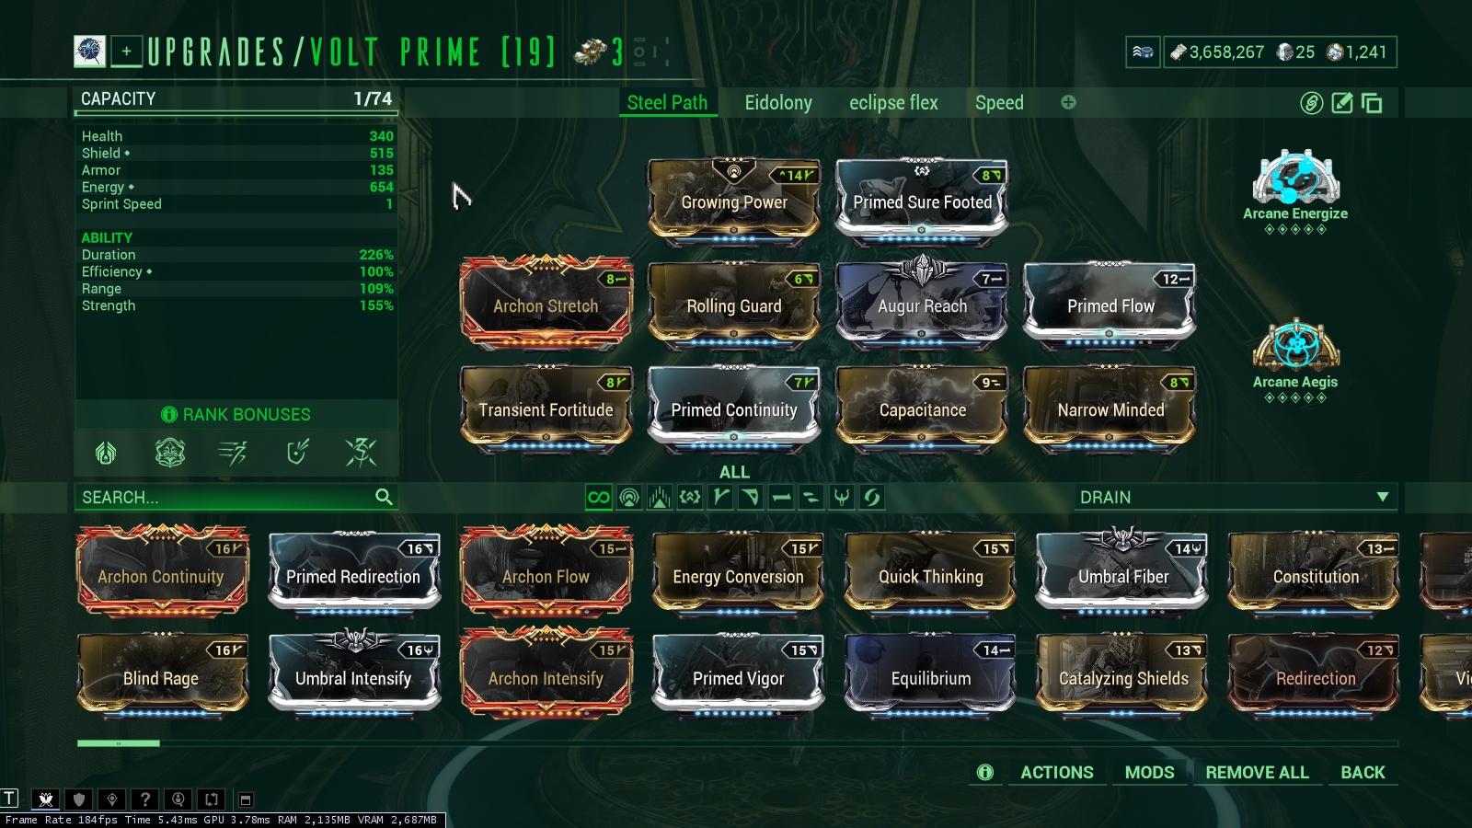Switch to the eclipse flex tab

point(893,102)
